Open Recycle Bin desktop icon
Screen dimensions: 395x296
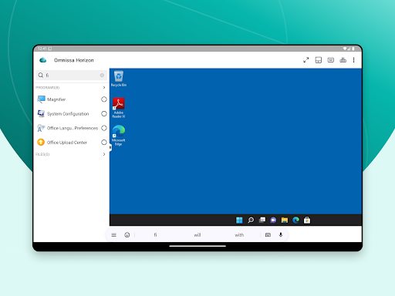[119, 79]
